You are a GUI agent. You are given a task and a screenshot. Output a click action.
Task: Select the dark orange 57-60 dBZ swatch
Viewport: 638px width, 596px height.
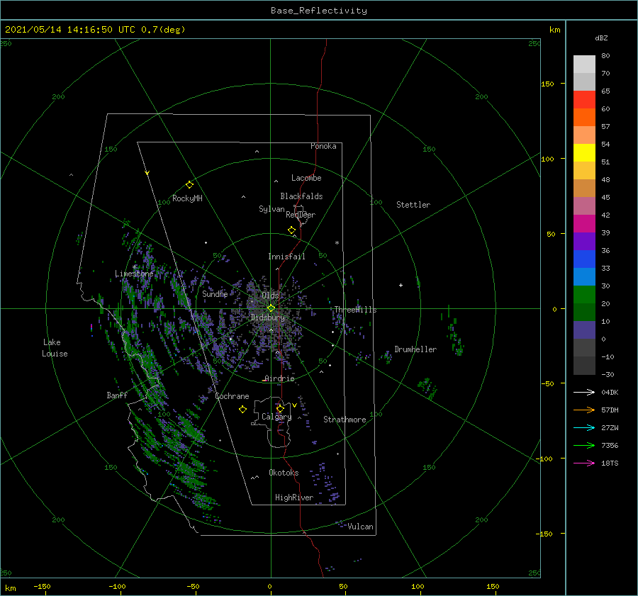(584, 118)
